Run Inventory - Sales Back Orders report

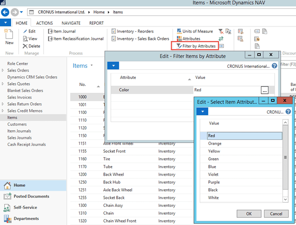click(x=140, y=39)
